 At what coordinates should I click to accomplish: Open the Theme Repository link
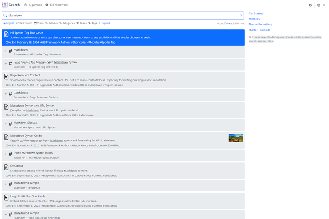tap(260, 24)
